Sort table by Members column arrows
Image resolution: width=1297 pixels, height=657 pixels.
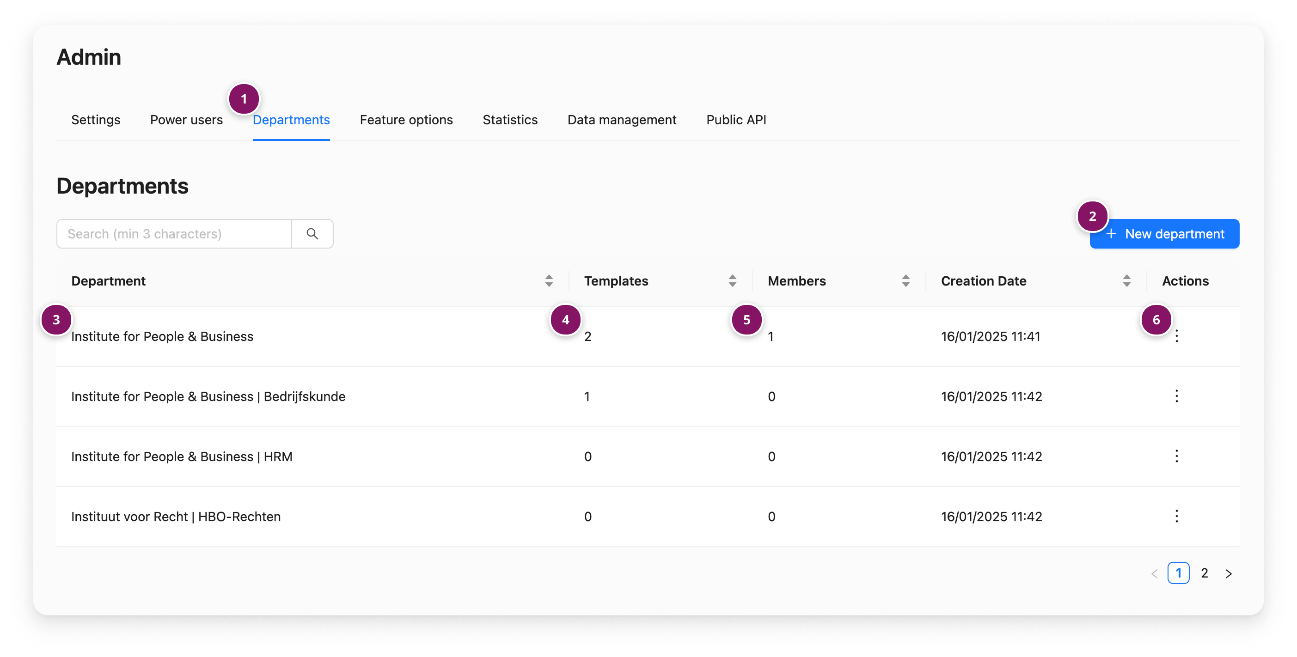pos(905,281)
